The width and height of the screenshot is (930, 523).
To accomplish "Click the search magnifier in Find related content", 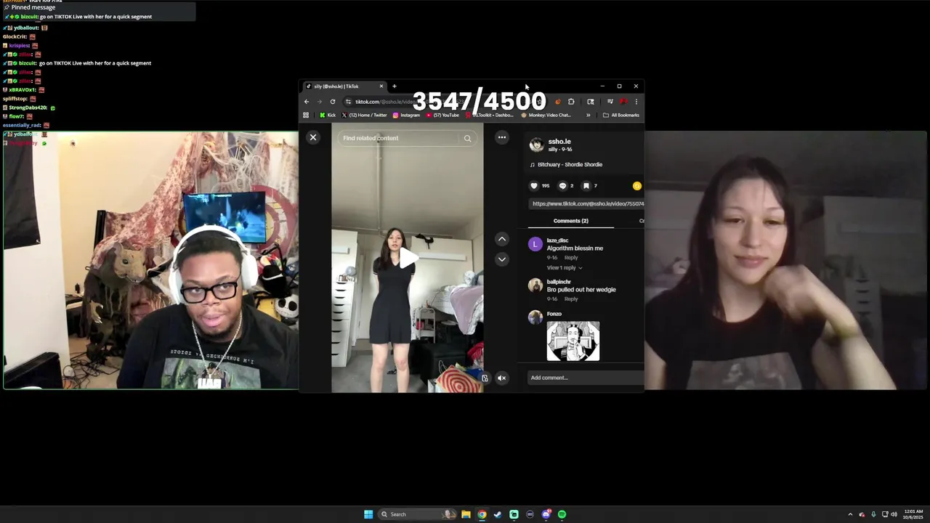I will point(467,138).
